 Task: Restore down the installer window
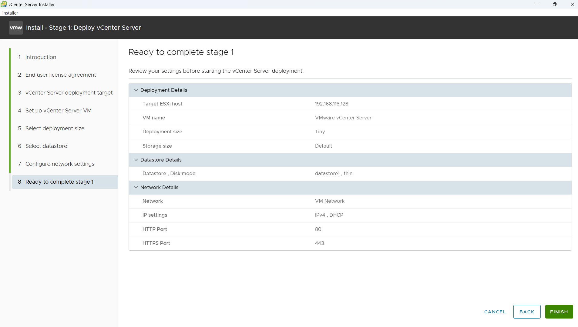pyautogui.click(x=554, y=4)
